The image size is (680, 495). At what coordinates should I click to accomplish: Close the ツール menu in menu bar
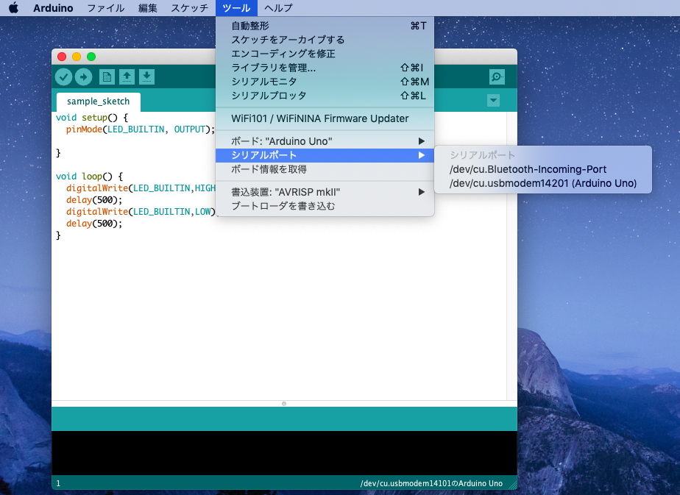(236, 8)
